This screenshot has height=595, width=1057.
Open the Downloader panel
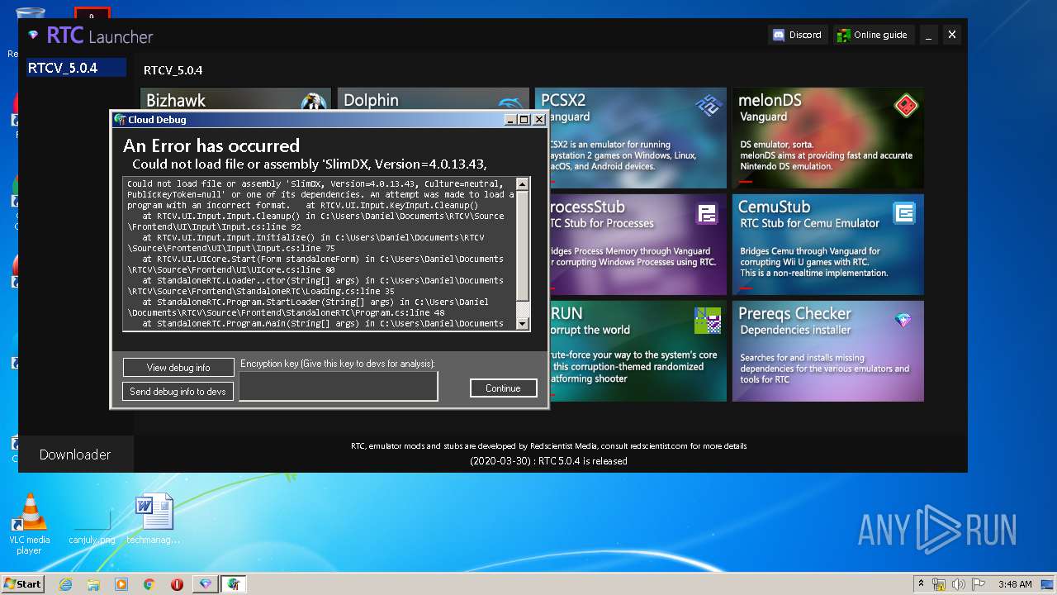75,455
